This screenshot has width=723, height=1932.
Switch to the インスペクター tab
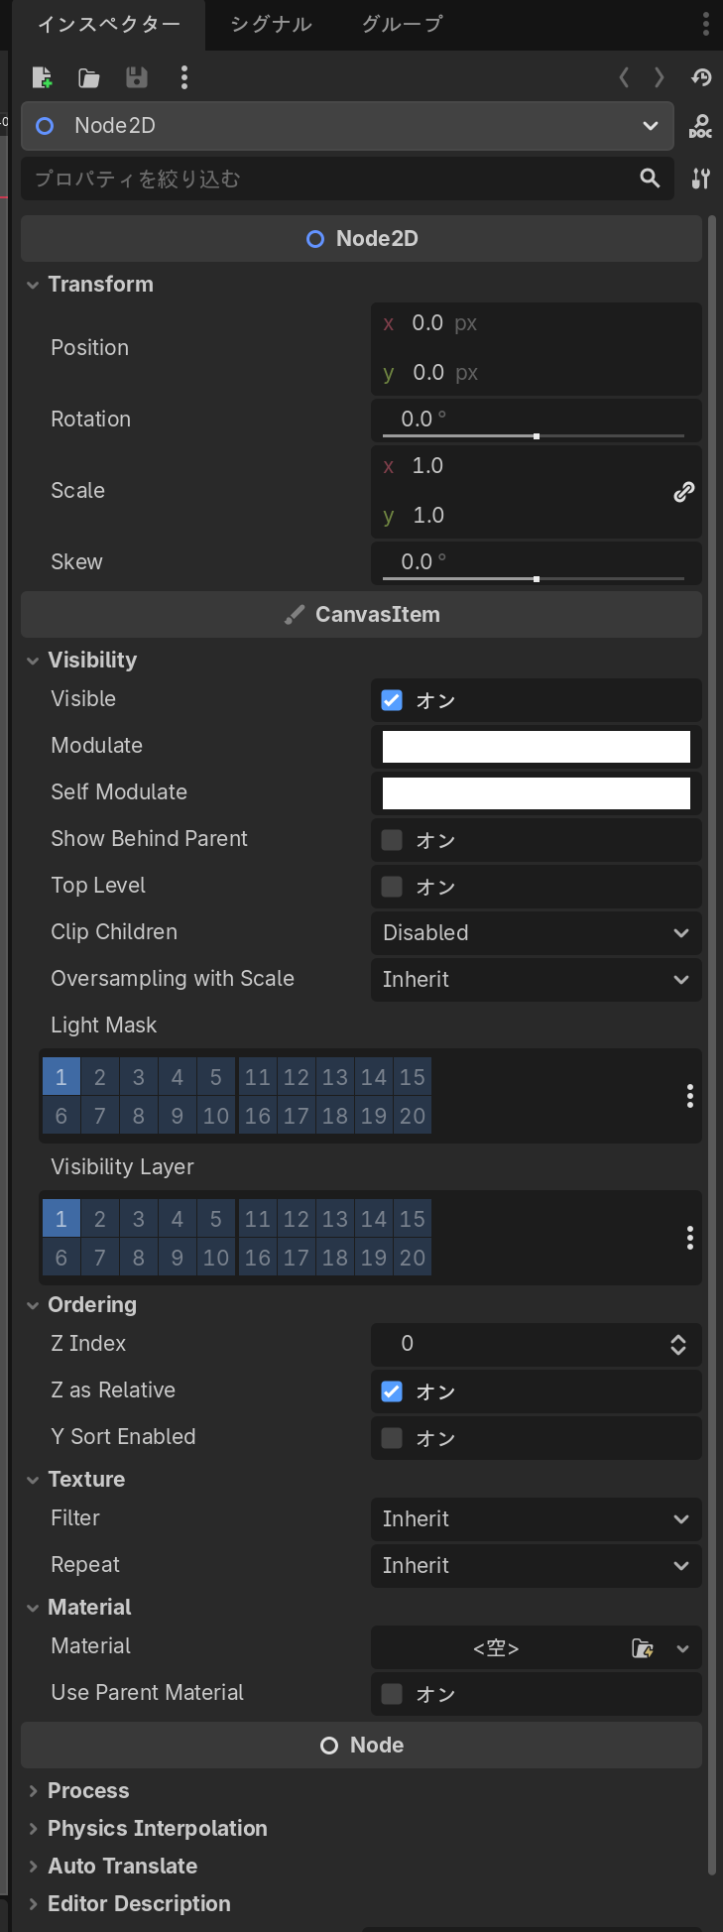click(109, 25)
